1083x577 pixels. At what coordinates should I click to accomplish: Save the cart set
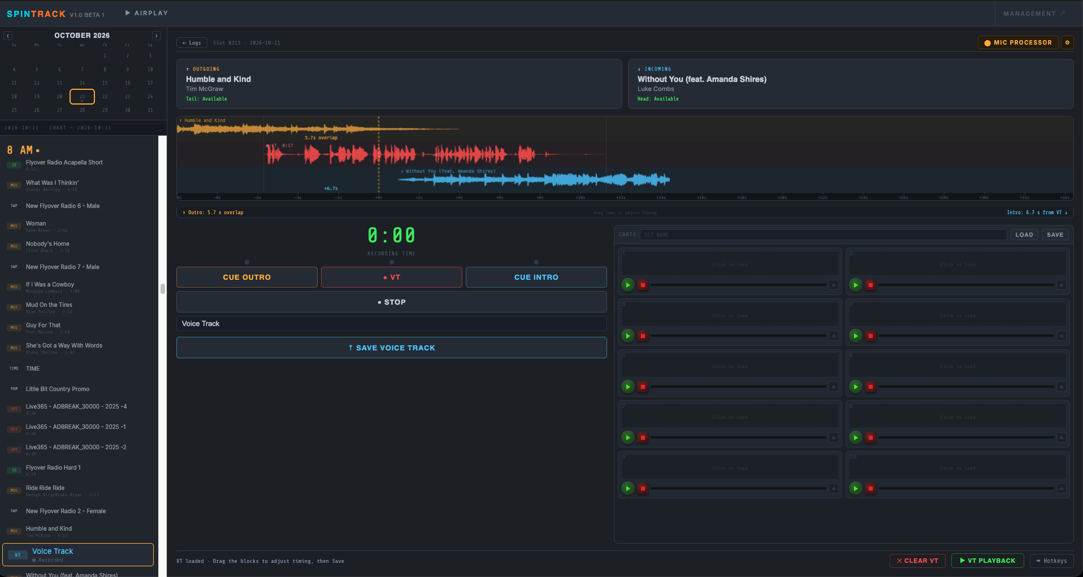pos(1055,235)
